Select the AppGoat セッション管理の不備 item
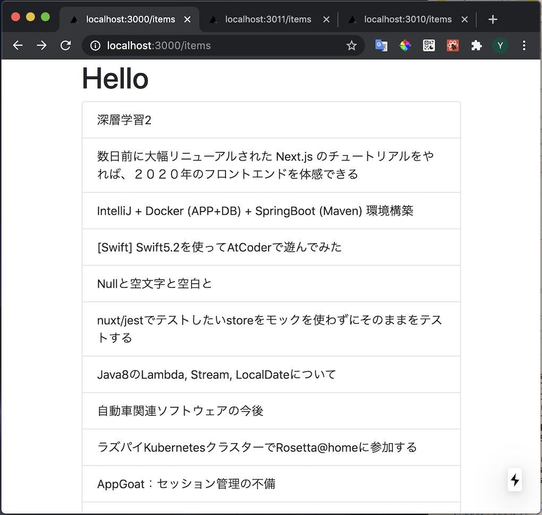Viewport: 542px width, 515px height. point(271,484)
